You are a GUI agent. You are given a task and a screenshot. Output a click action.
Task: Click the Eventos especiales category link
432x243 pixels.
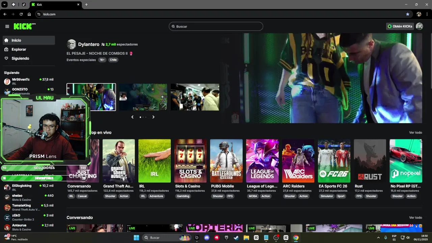click(81, 60)
